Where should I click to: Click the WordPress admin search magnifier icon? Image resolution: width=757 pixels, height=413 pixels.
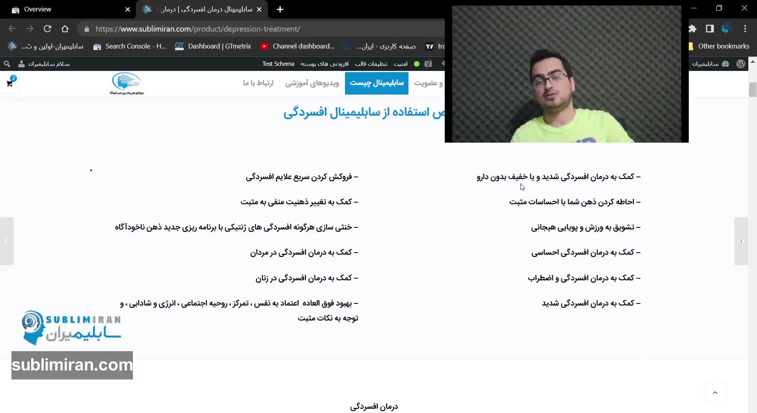[x=7, y=64]
